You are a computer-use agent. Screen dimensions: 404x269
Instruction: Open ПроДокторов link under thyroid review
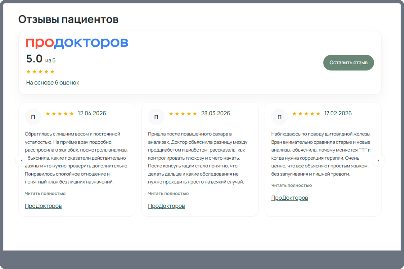click(x=290, y=198)
